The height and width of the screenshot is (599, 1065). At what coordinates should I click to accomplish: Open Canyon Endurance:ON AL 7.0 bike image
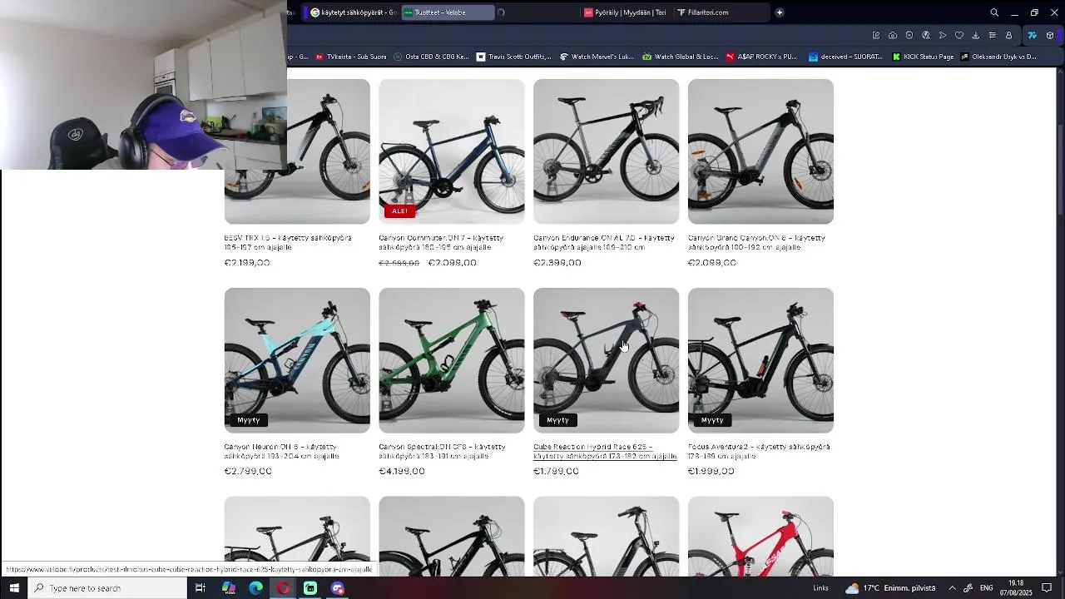(606, 151)
